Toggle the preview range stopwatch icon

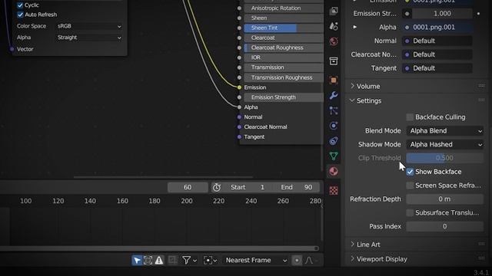tap(217, 187)
